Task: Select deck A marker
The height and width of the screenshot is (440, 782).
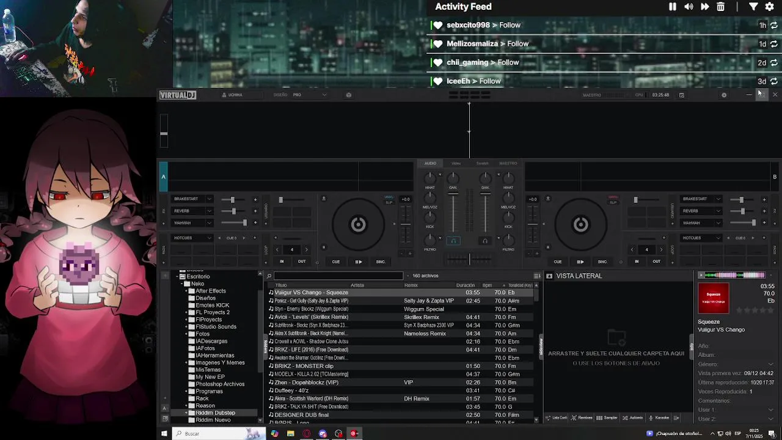Action: (163, 177)
